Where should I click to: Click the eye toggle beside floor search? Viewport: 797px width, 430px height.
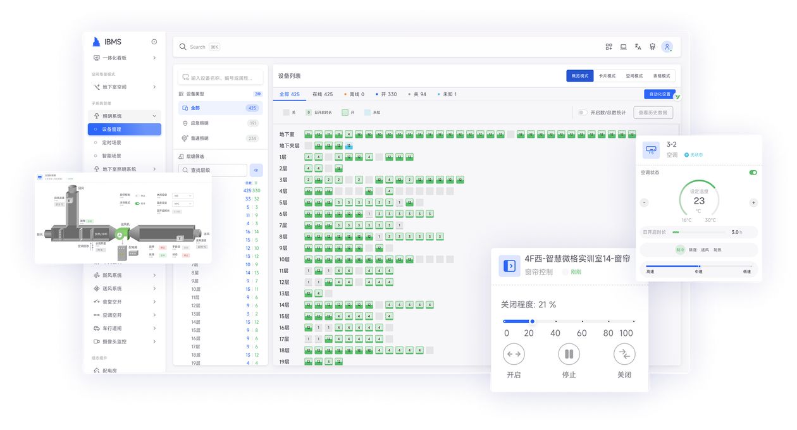(x=256, y=170)
